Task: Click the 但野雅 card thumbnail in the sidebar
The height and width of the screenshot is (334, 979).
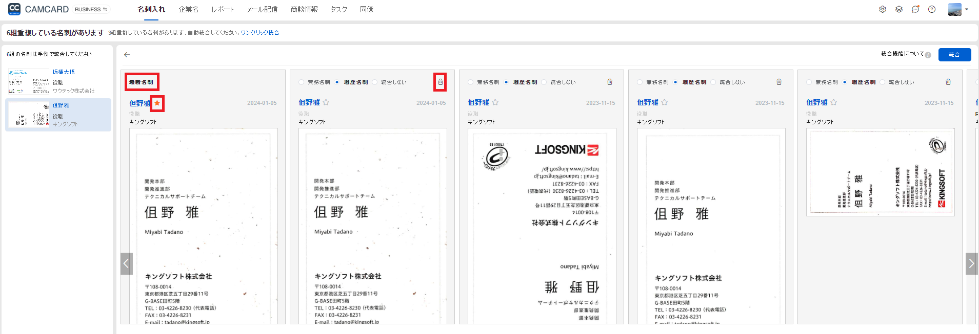Action: [29, 114]
